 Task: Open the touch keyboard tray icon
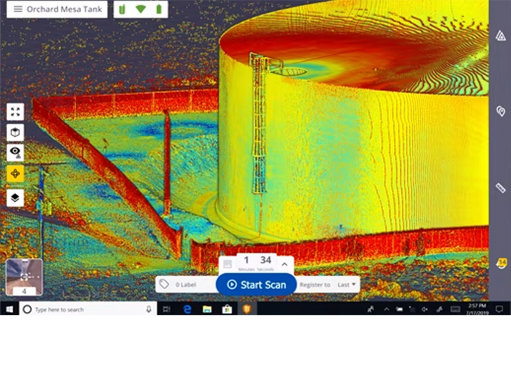pyautogui.click(x=455, y=309)
